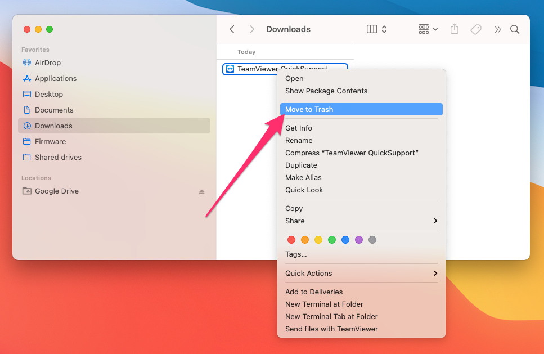Apply the yellow tag color
The width and height of the screenshot is (544, 354).
pyautogui.click(x=318, y=240)
